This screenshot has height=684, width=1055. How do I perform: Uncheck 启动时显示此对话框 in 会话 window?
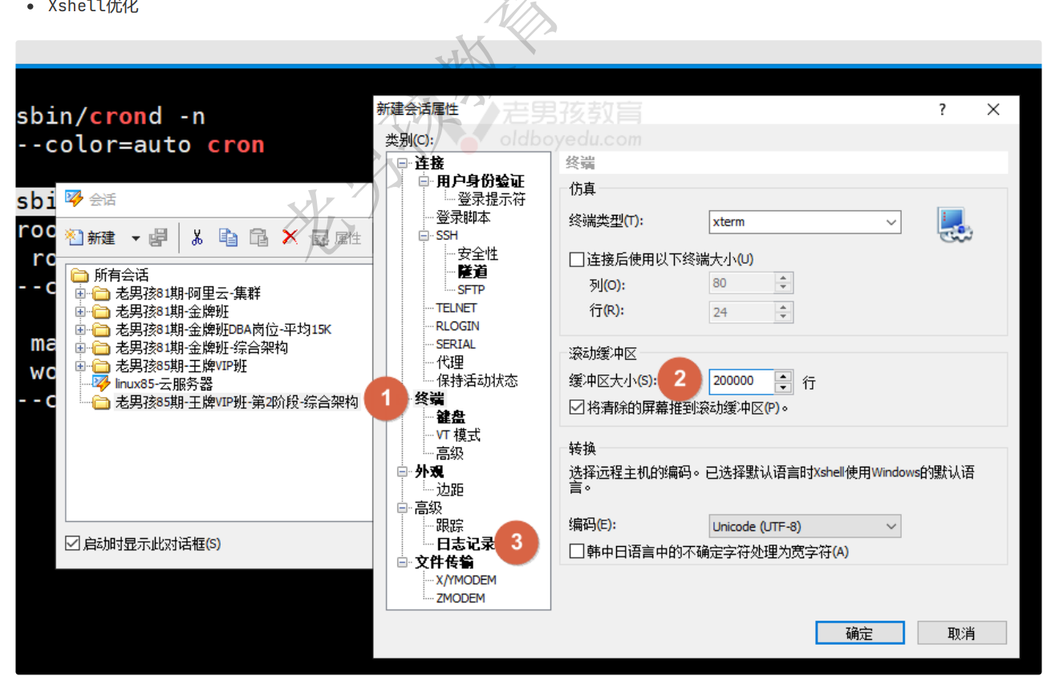(x=72, y=544)
